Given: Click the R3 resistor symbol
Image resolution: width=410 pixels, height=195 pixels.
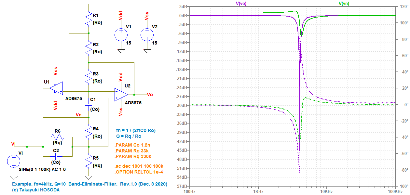Looking at the screenshot, I should click(89, 77).
